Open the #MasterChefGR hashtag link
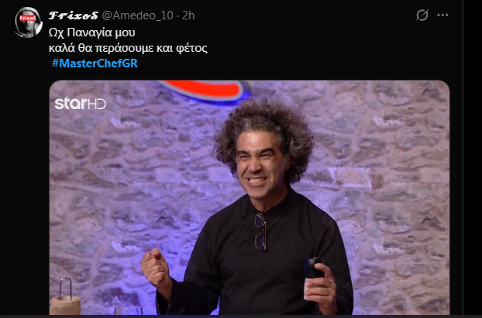The width and height of the screenshot is (482, 318). pyautogui.click(x=95, y=63)
